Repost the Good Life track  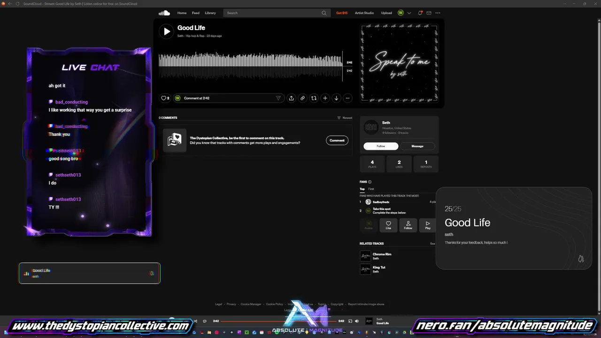(x=314, y=98)
